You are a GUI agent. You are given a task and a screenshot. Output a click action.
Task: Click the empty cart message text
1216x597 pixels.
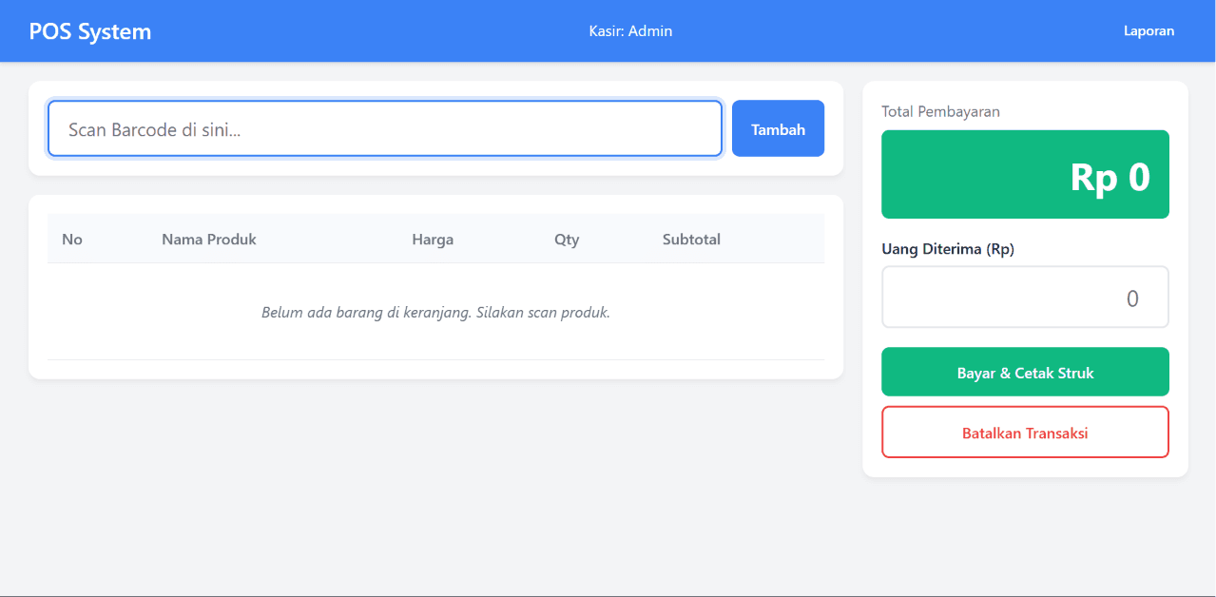click(x=435, y=312)
